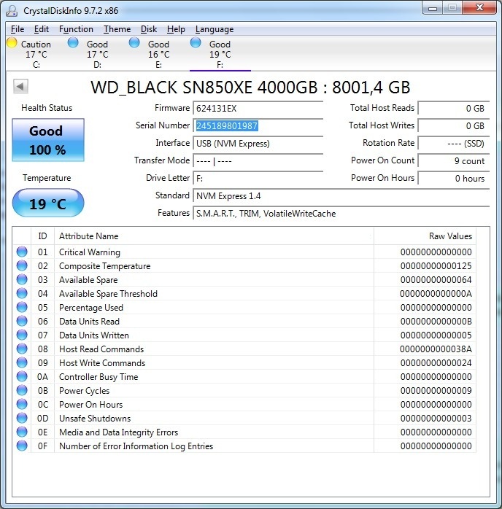Click the Attribute Name column header
Viewport: 502px width, 509px height.
click(214, 236)
